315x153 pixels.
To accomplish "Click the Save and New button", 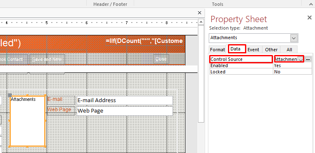I will point(47,59).
